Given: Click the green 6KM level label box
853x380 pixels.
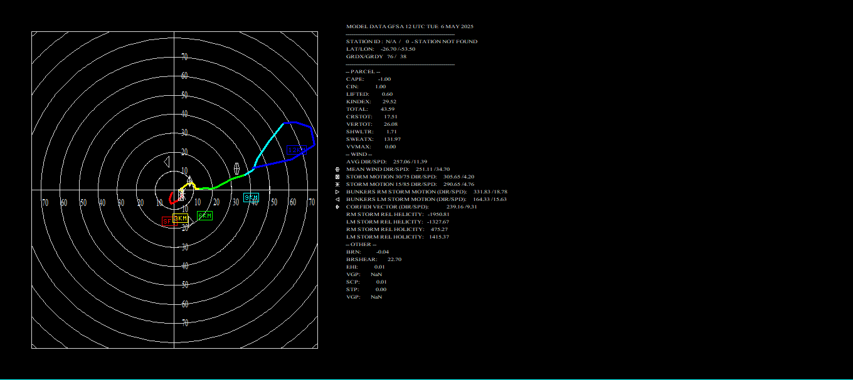Looking at the screenshot, I should click(204, 215).
